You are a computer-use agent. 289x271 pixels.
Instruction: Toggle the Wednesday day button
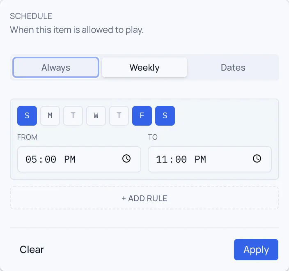click(96, 116)
